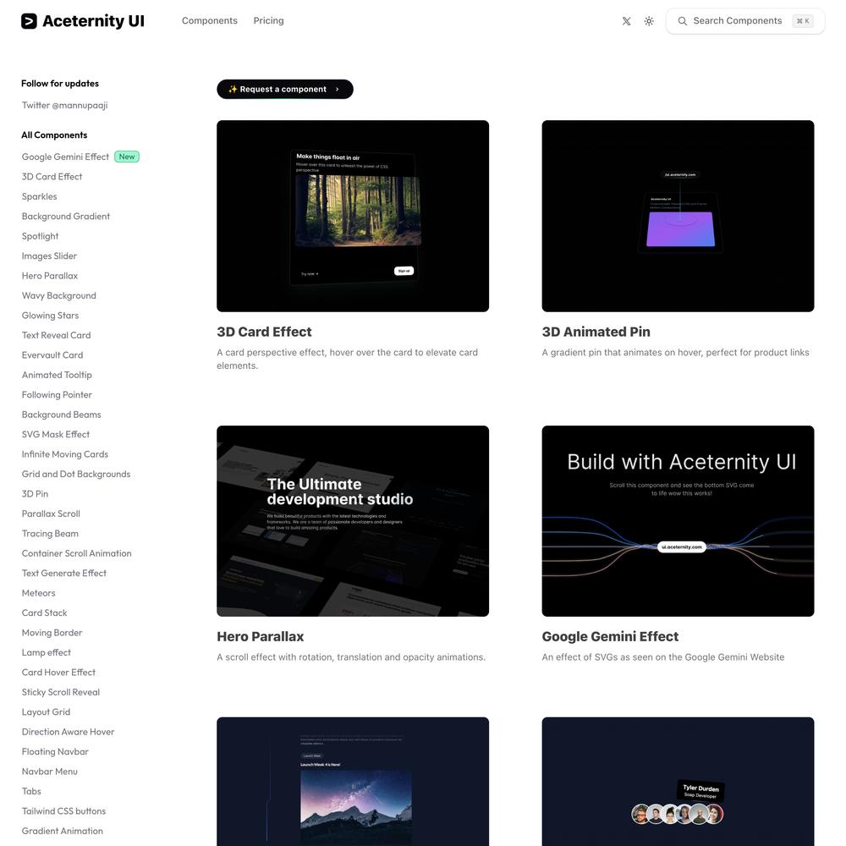
Task: Open Images Slider in sidebar
Action: (49, 255)
